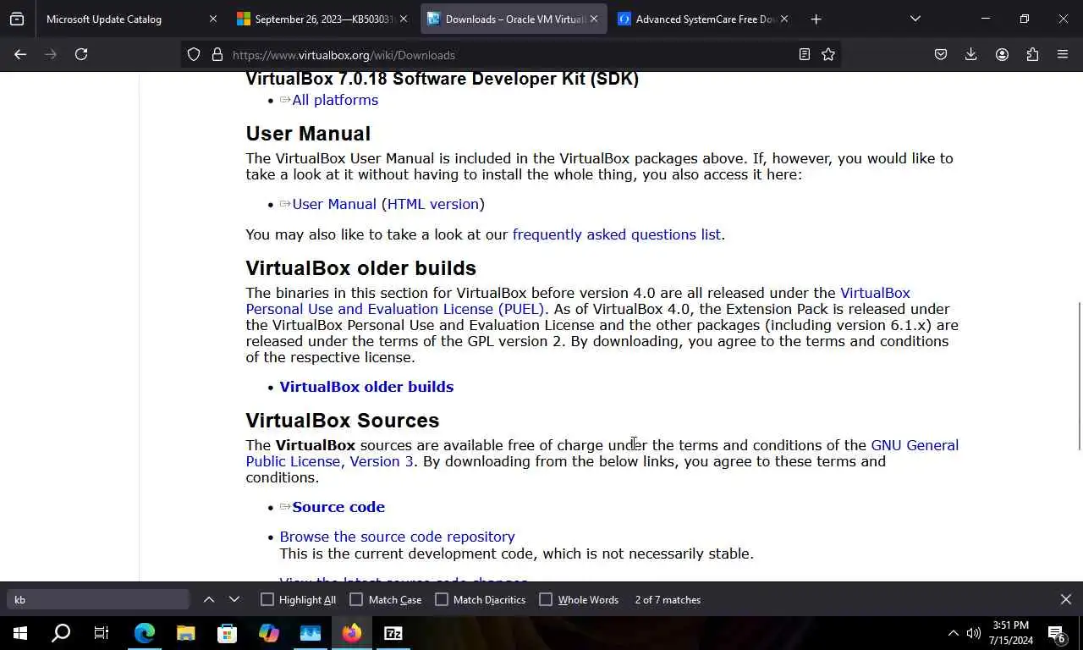Go back to previous page
The image size is (1083, 650).
pyautogui.click(x=20, y=54)
